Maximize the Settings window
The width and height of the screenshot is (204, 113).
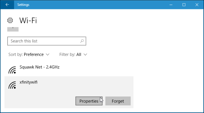click(184, 5)
